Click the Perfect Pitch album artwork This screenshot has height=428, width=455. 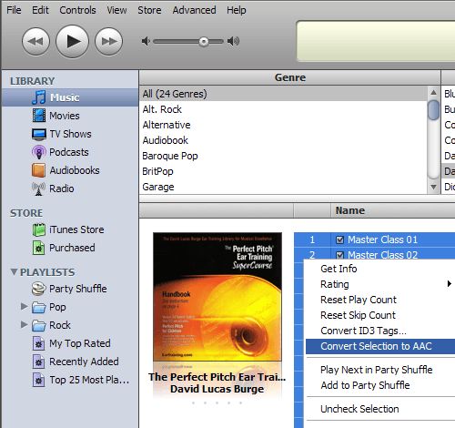pyautogui.click(x=217, y=297)
